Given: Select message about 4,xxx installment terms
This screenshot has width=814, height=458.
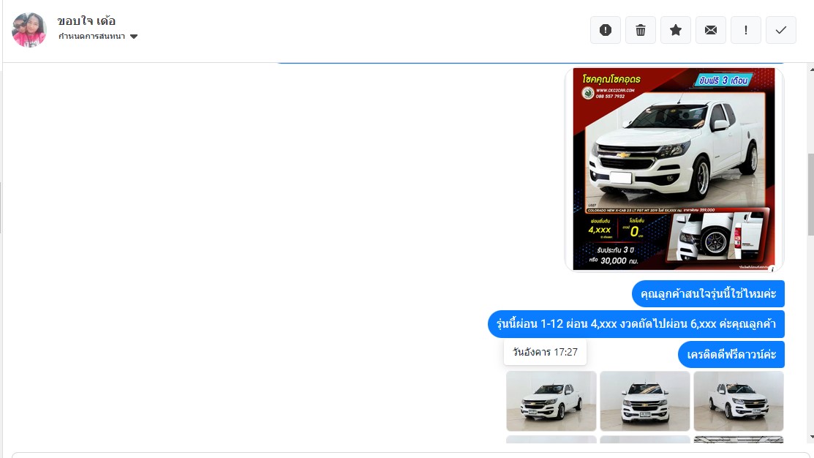Looking at the screenshot, I should coord(636,324).
